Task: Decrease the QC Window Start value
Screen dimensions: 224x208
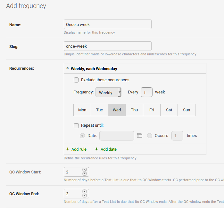Action: (x=85, y=174)
